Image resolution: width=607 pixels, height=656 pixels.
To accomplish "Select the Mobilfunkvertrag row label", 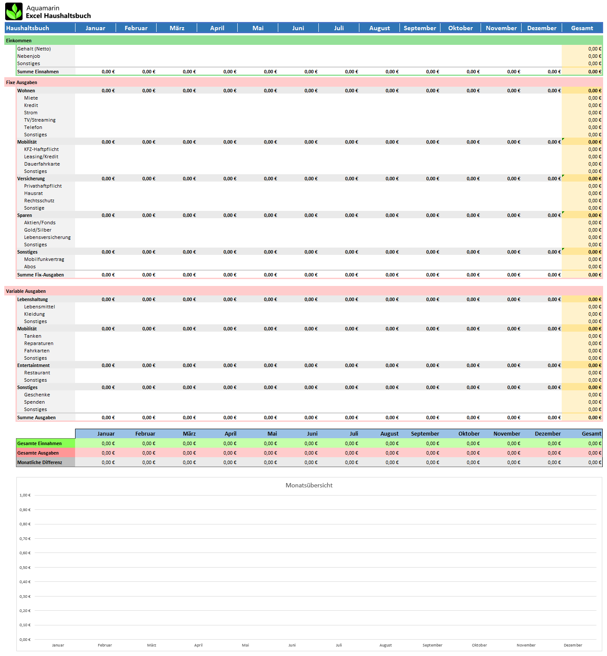I will (x=44, y=259).
